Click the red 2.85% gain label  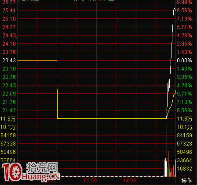[x=184, y=44]
